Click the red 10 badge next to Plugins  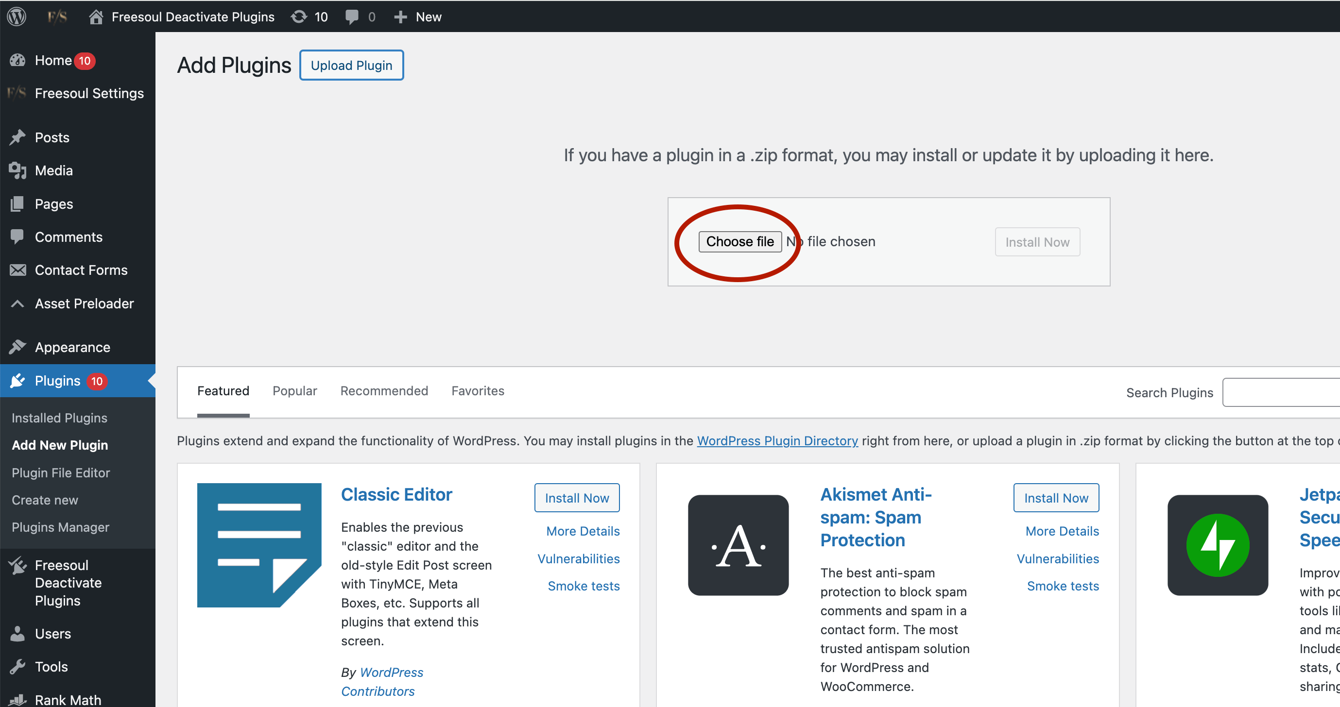(97, 381)
